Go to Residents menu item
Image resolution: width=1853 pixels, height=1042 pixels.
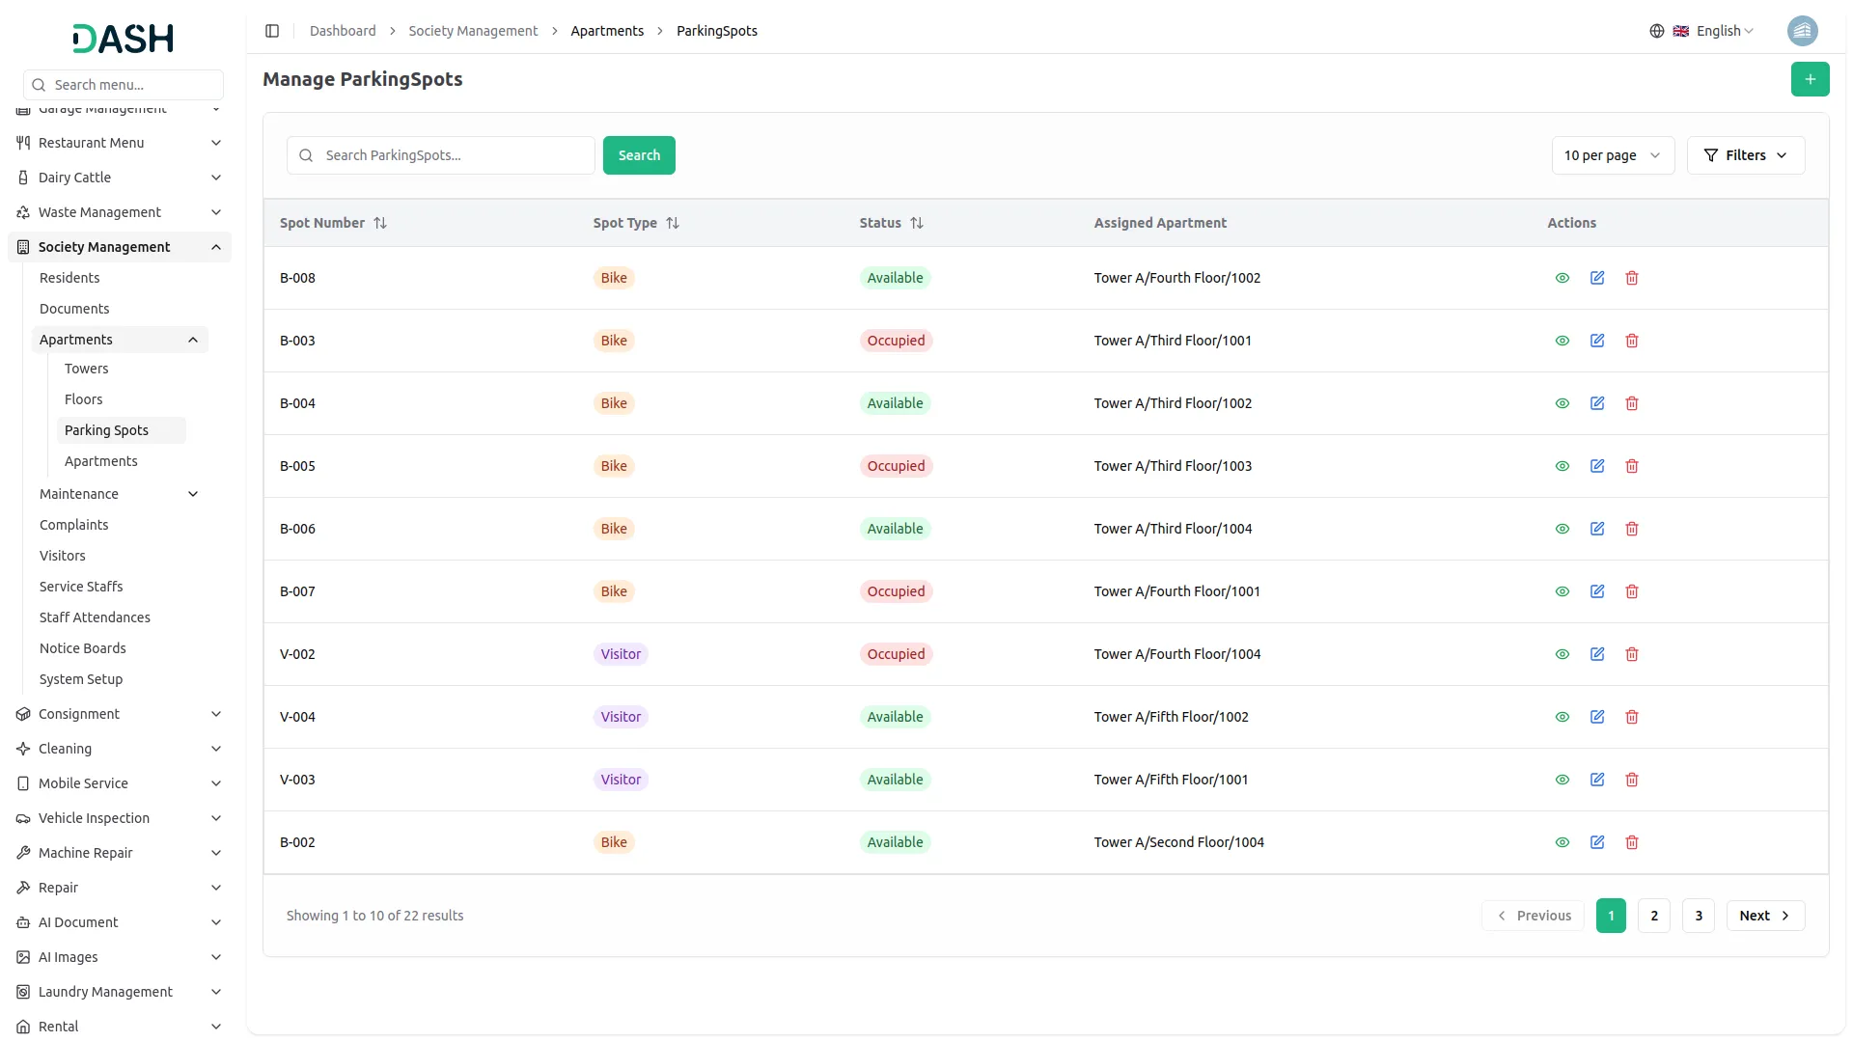[x=69, y=278]
